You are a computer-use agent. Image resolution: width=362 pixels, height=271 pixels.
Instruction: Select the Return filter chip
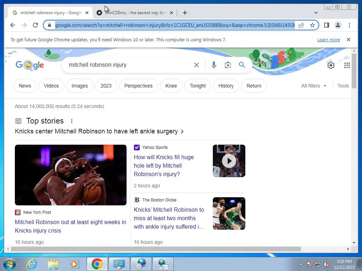pos(254,86)
